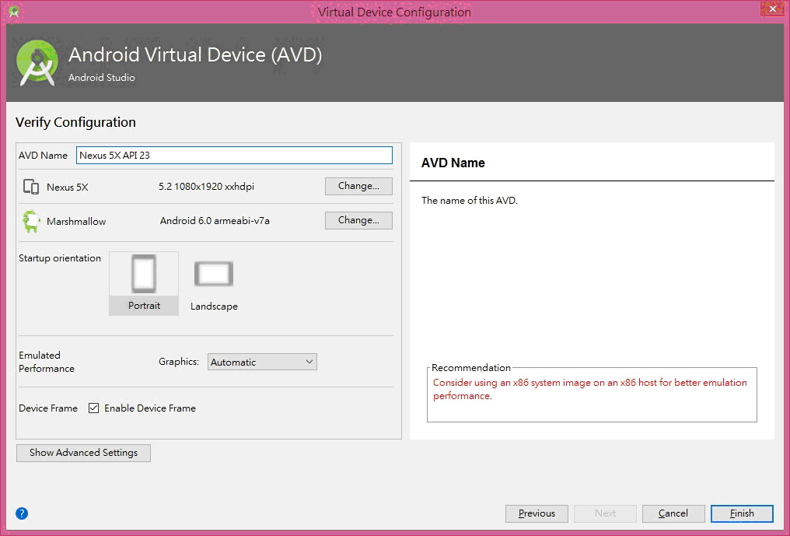
Task: Click the Nexus 5X device icon
Action: click(x=31, y=187)
